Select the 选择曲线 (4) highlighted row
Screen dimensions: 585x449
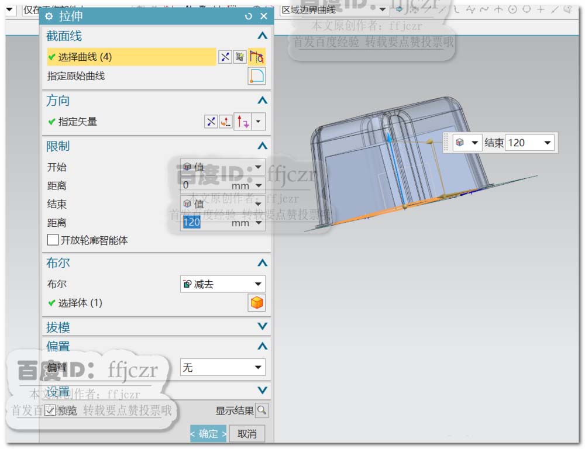tap(131, 57)
